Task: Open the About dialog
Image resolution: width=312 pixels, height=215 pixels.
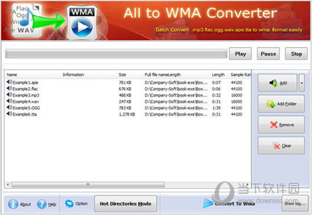Action: (19, 204)
